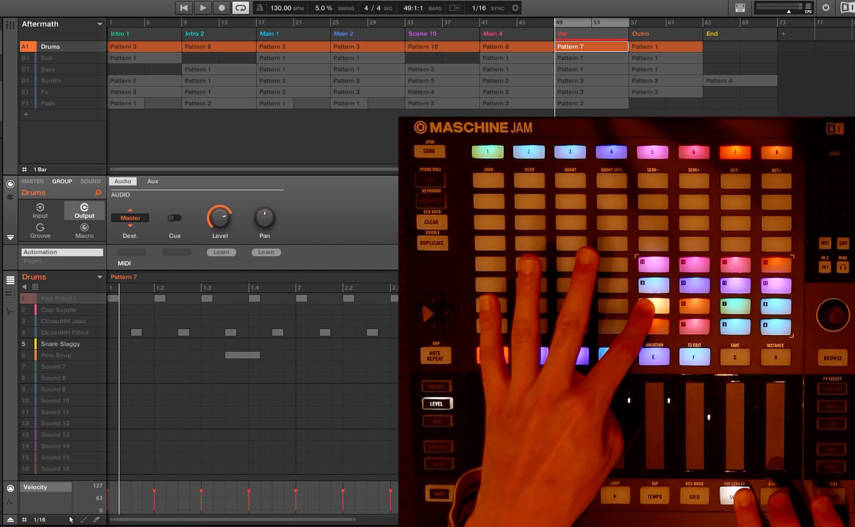The height and width of the screenshot is (527, 855).
Task: Toggle the Cue switch
Action: click(174, 218)
